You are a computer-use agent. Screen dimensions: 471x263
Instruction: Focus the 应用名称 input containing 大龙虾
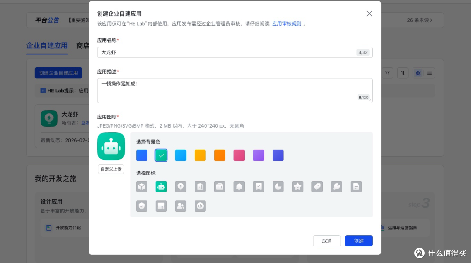click(235, 53)
